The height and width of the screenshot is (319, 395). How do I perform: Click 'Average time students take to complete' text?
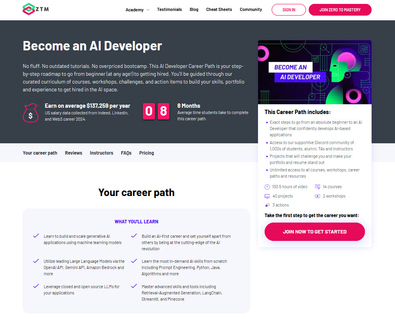click(x=213, y=116)
